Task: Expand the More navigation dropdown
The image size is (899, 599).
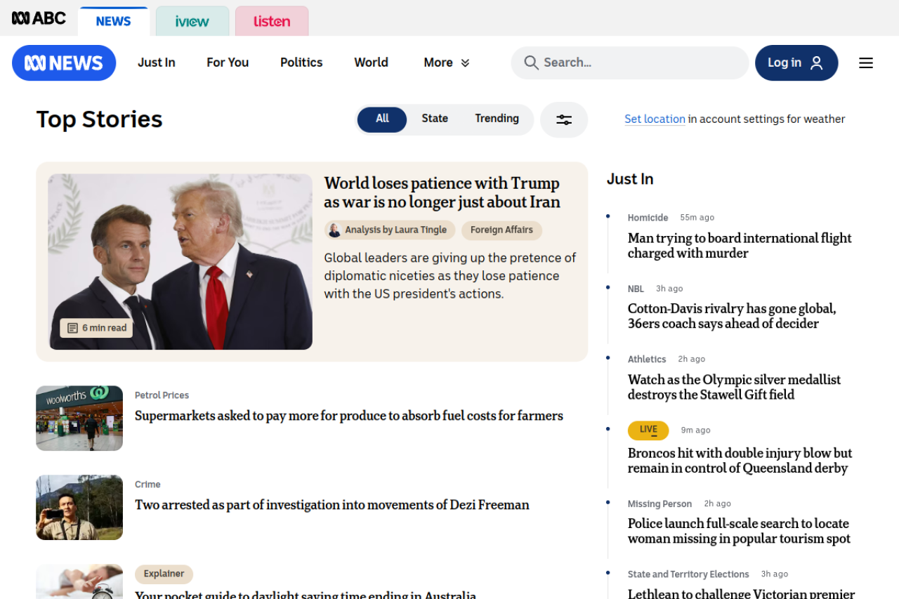Action: (447, 63)
